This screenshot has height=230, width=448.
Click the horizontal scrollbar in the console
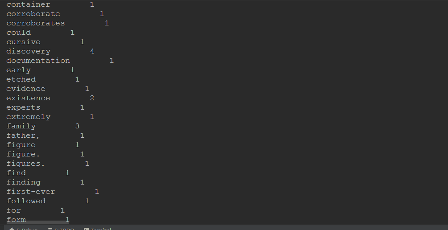pos(38,222)
